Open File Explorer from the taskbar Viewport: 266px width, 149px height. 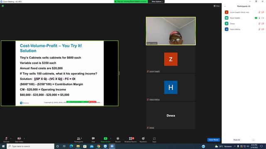click(78, 146)
